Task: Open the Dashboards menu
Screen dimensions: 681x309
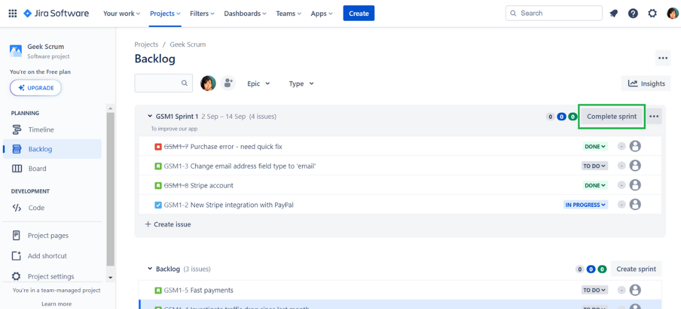Action: [x=245, y=14]
